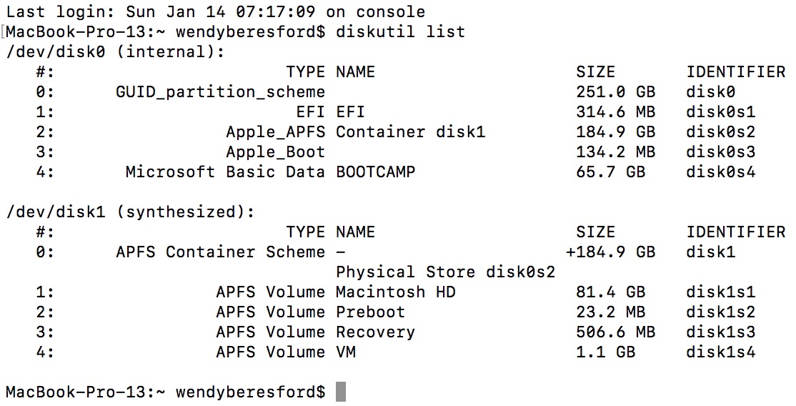The height and width of the screenshot is (406, 796).
Task: Click the "VM" volume name
Action: click(346, 352)
